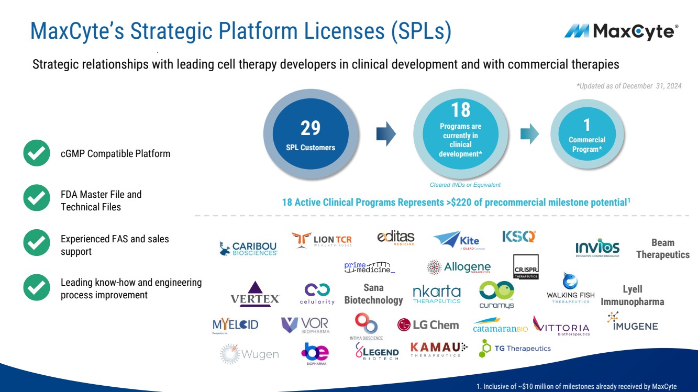Screen dimensions: 698x392
Task: Select the Lion TCR logo
Action: (x=322, y=240)
